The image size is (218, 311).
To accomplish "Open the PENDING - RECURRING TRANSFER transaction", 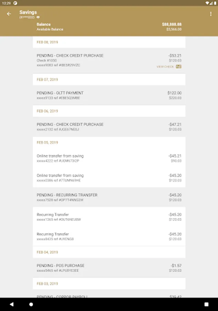I will point(109,197).
